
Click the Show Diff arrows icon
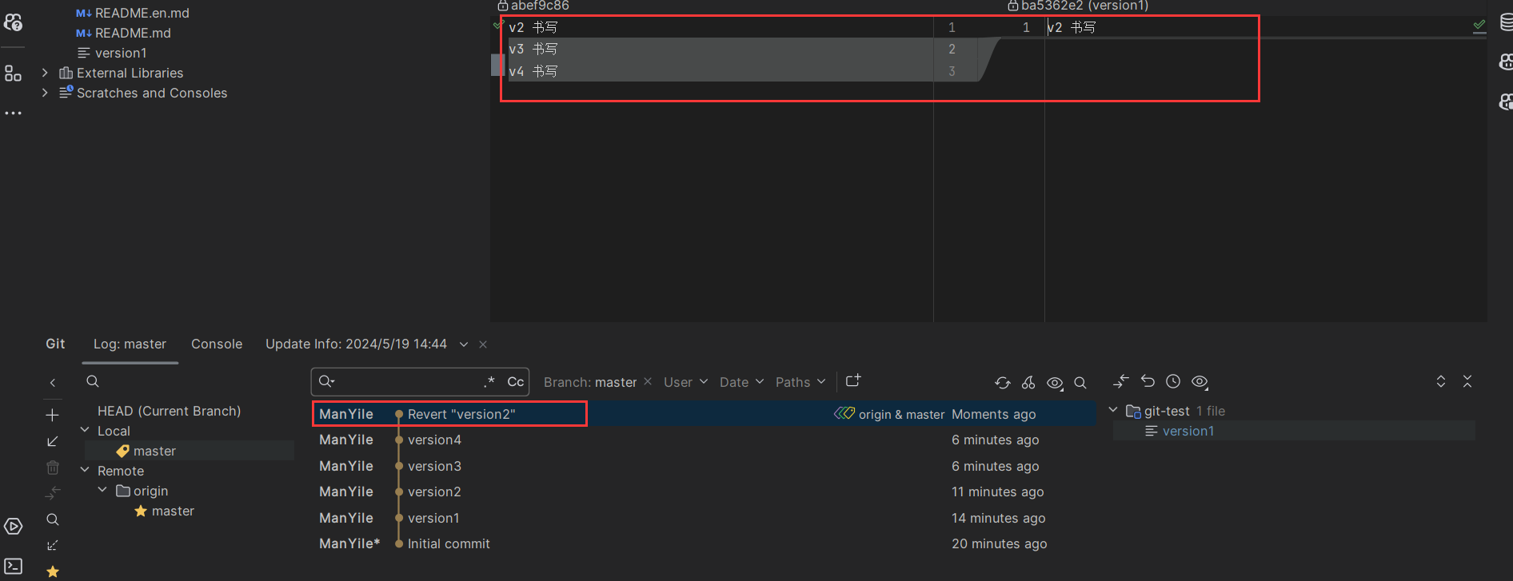coord(1121,382)
